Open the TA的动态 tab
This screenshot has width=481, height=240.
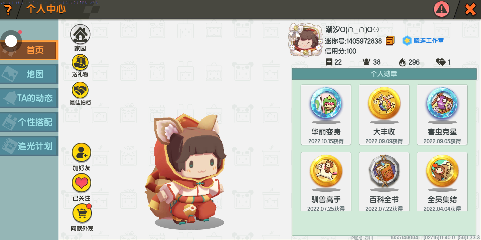coord(29,98)
